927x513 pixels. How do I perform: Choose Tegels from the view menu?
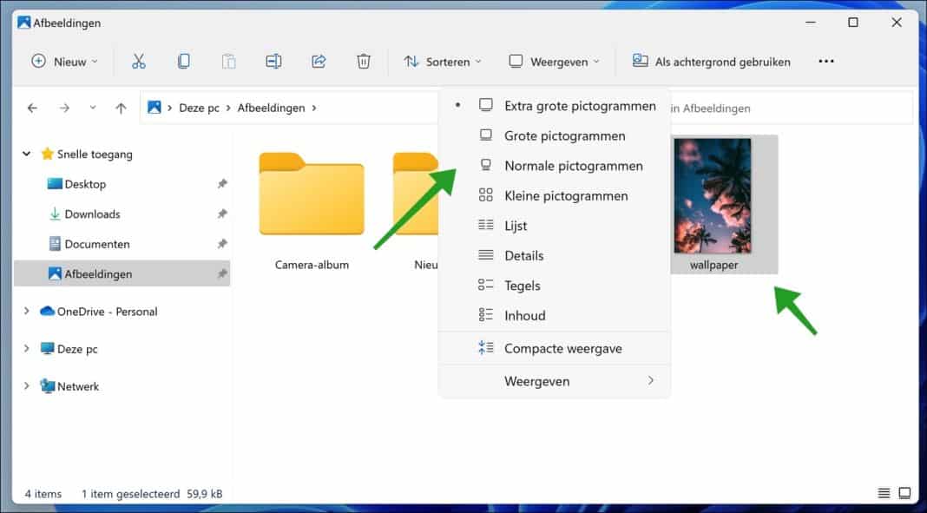click(521, 285)
